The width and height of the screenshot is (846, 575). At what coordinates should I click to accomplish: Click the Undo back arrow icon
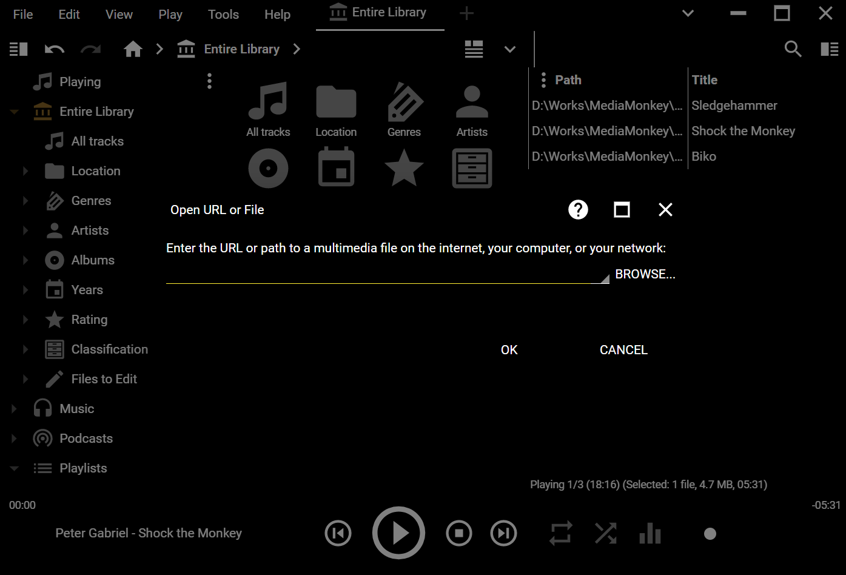pyautogui.click(x=55, y=49)
